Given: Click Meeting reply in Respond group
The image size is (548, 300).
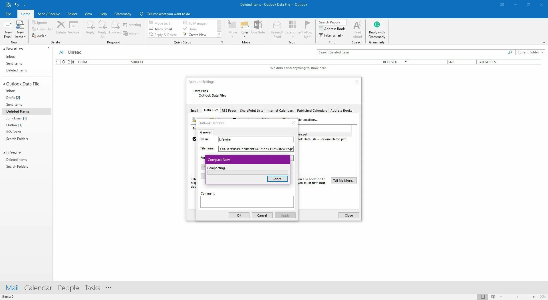Looking at the screenshot, I should 132,25.
